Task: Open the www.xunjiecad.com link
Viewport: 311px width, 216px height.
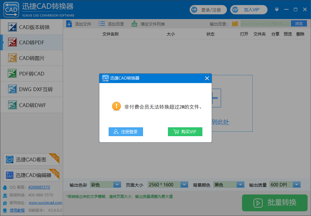Action: [x=45, y=203]
